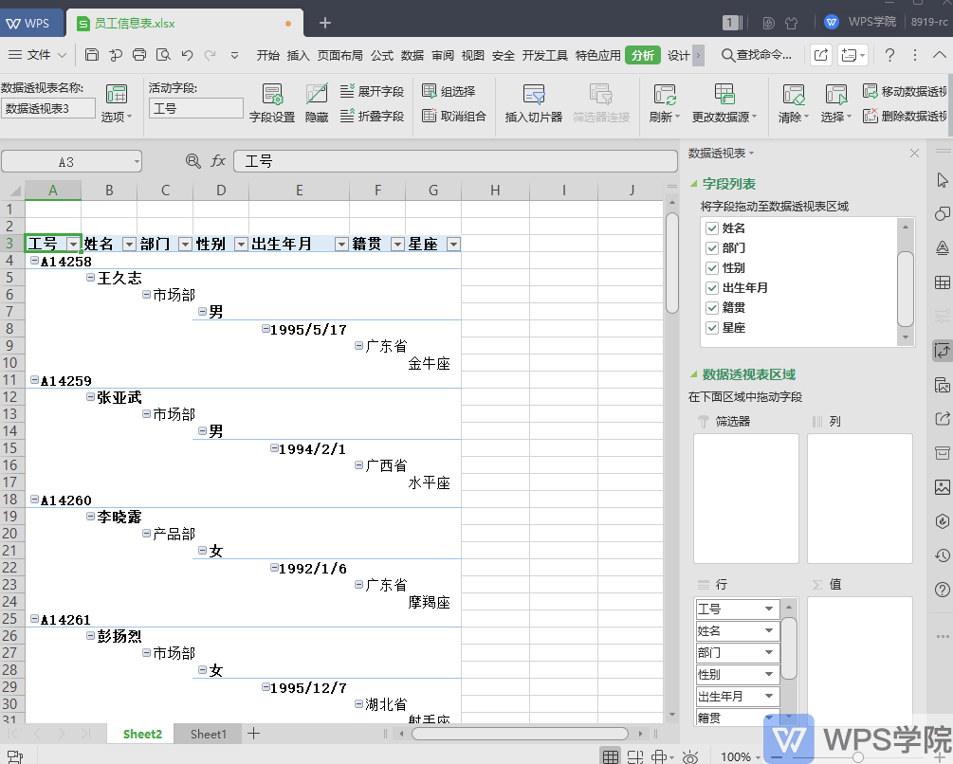Click Select (选择) pivot table icon
Viewport: 953px width, 764px height.
[835, 104]
